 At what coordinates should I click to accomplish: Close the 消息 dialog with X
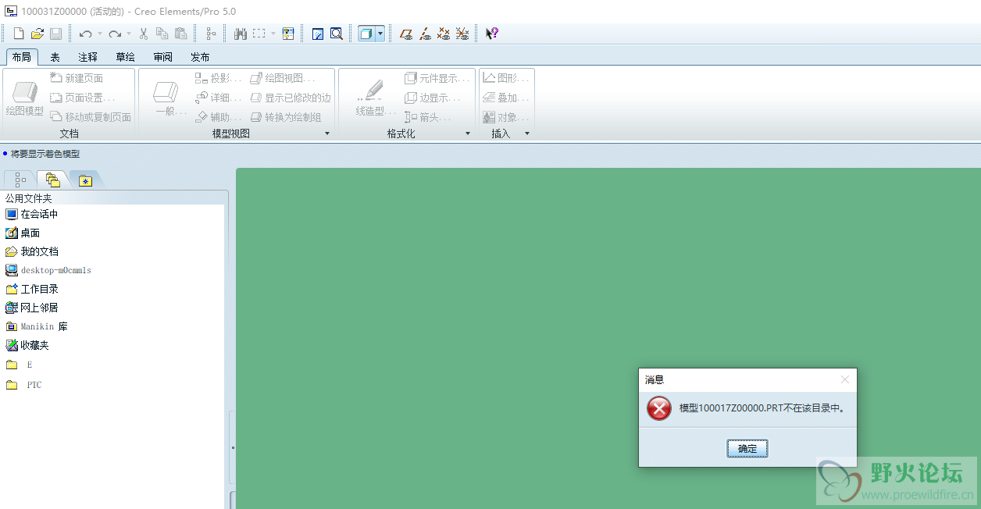tap(844, 379)
